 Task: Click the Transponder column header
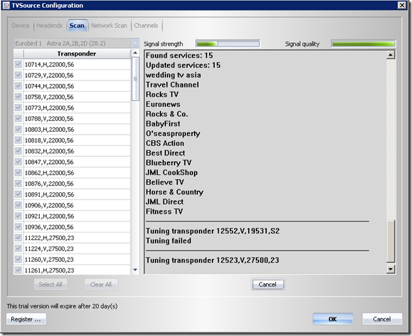76,54
